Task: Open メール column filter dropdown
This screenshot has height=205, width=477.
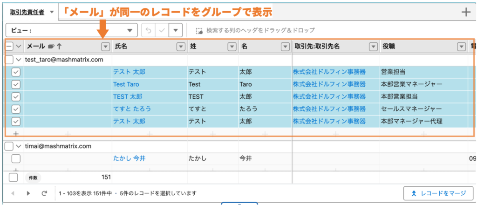Action: click(x=105, y=47)
